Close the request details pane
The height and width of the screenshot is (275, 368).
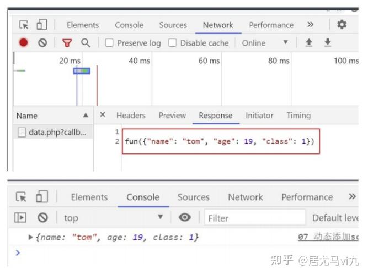pyautogui.click(x=103, y=115)
